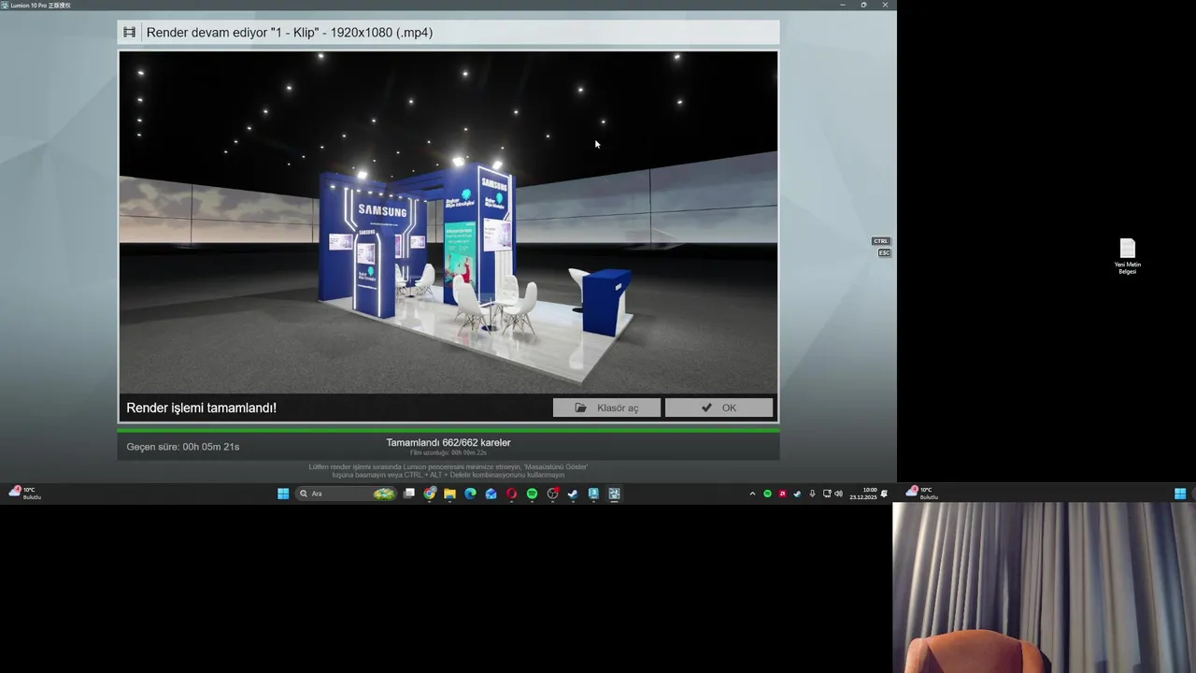Click the Start button on second monitor taskbar
1196x673 pixels.
click(x=1180, y=494)
